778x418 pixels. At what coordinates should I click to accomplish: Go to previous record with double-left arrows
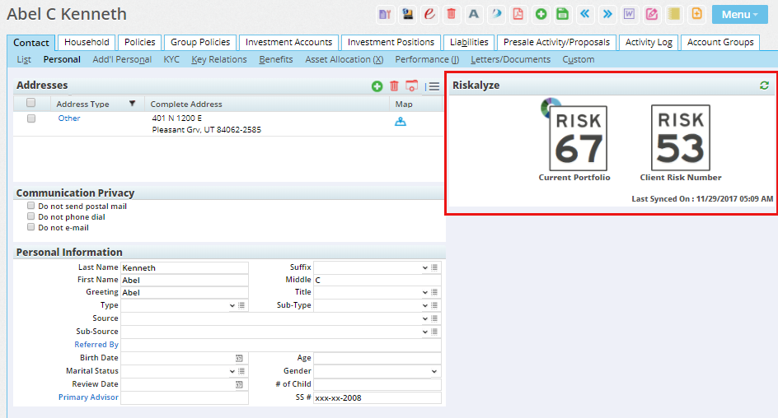[x=585, y=14]
